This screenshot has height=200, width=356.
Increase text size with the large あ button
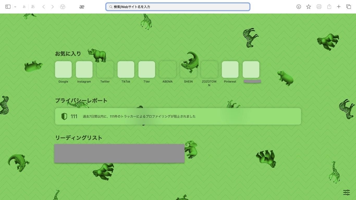click(x=33, y=7)
